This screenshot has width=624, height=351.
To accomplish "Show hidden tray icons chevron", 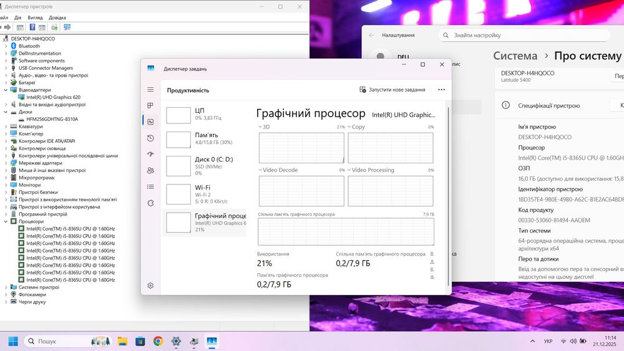I will [532, 341].
